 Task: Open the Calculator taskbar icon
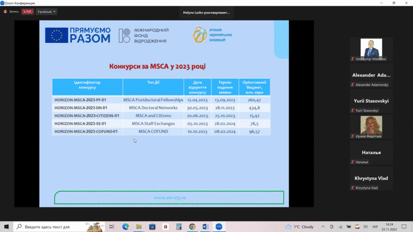(179, 226)
